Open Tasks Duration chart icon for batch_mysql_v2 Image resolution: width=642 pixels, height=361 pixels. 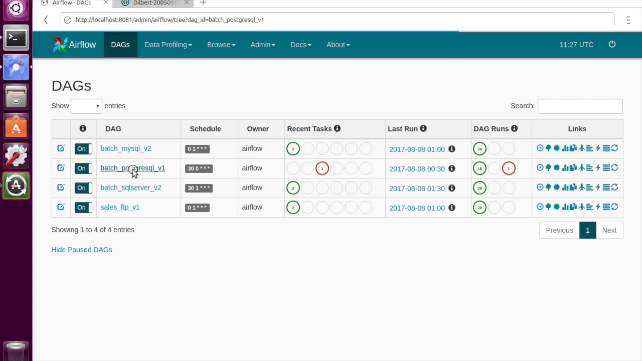pos(565,148)
